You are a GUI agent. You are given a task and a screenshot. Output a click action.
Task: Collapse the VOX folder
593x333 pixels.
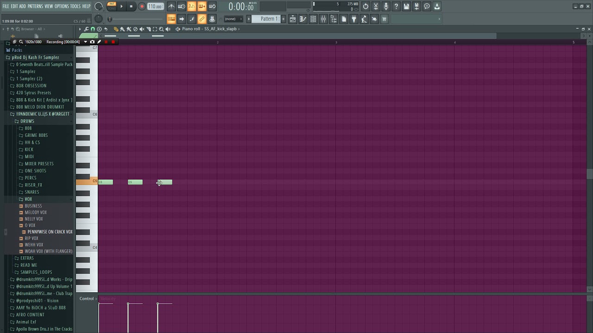(x=28, y=199)
